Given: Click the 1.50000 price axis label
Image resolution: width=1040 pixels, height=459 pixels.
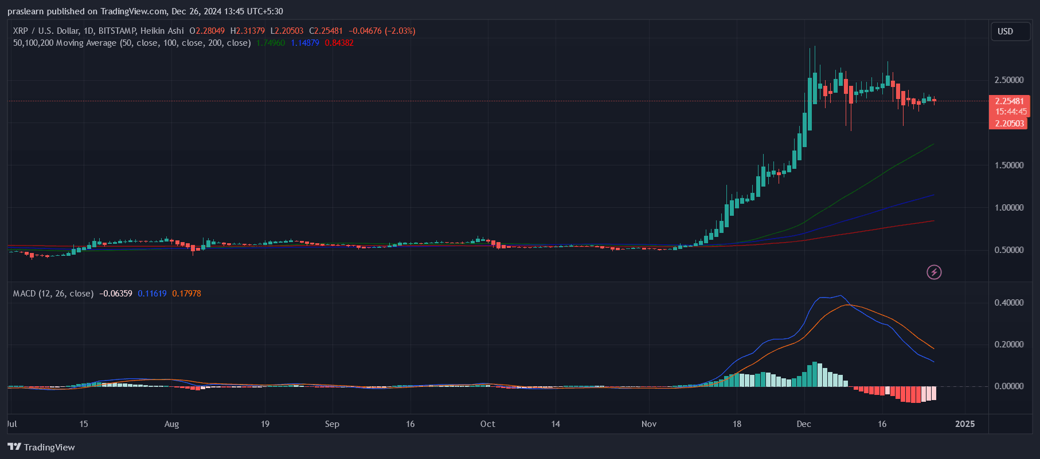Looking at the screenshot, I should [x=1009, y=165].
